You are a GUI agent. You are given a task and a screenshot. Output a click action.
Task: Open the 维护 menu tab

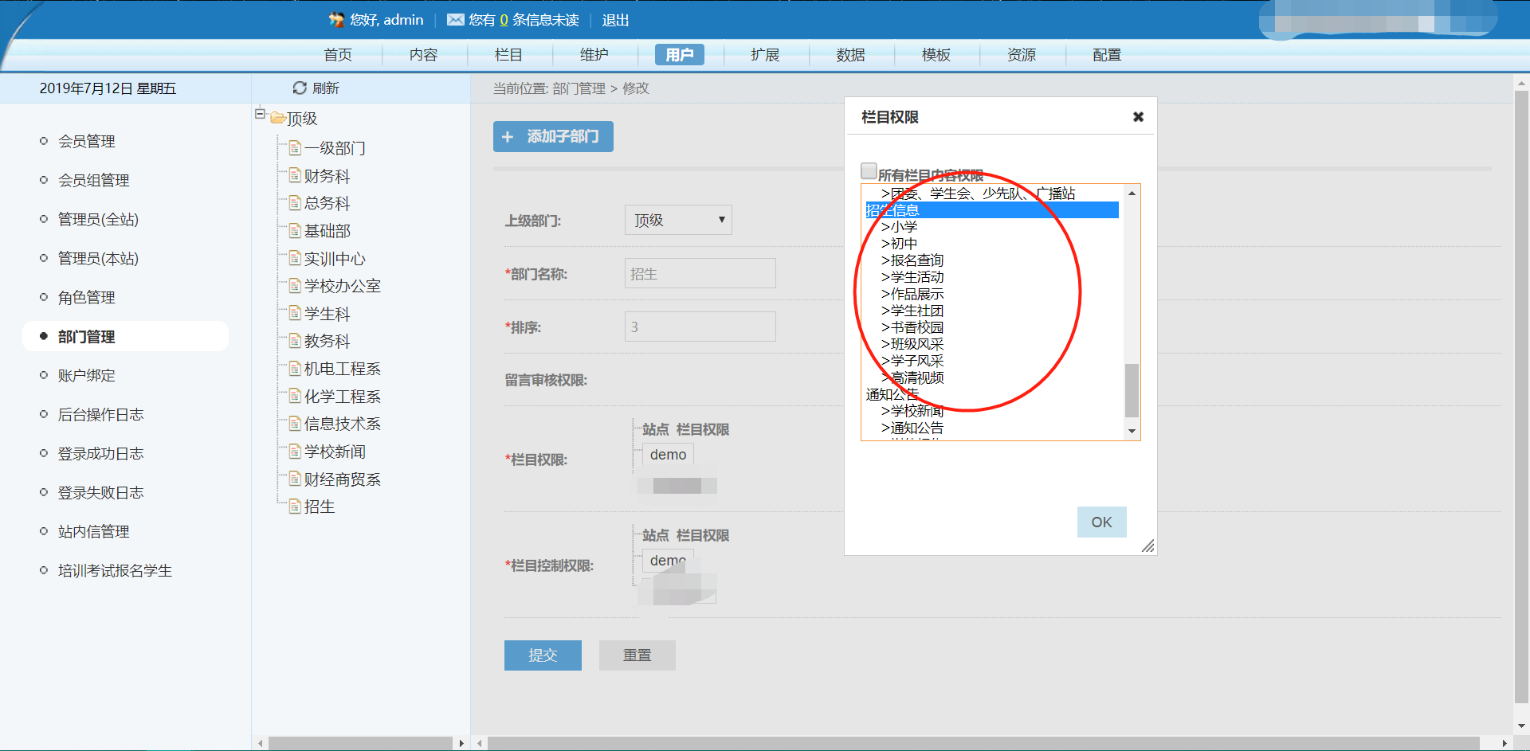594,55
